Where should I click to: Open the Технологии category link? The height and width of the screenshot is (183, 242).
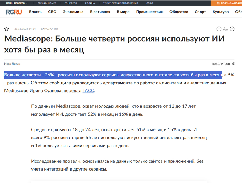(49, 29)
